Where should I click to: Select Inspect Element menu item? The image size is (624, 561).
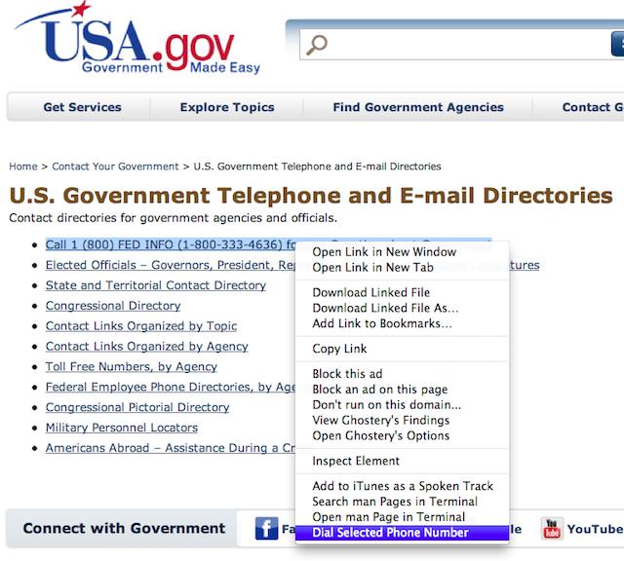[x=402, y=461]
